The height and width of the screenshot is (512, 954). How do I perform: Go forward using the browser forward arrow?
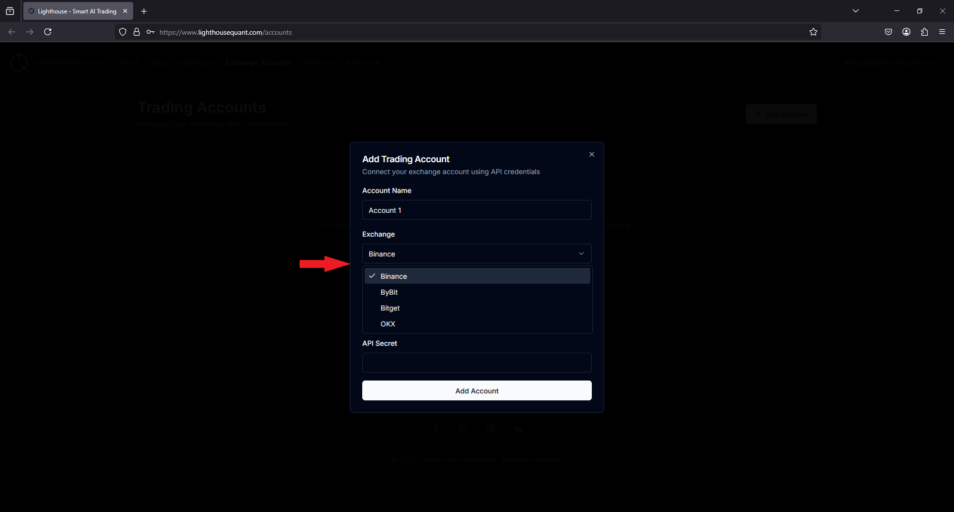coord(30,32)
